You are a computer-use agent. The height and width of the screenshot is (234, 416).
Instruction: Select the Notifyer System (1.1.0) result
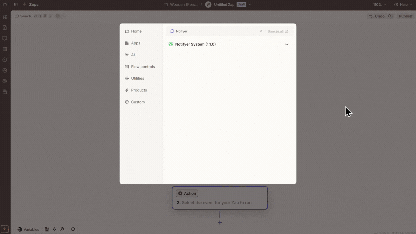click(229, 44)
